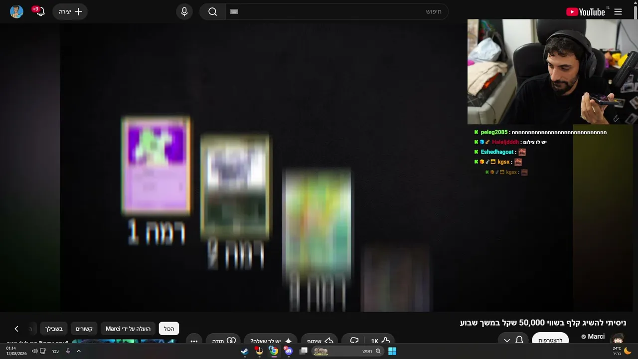Select the 'בשבילך' filter chip
The height and width of the screenshot is (359, 638).
click(x=54, y=329)
